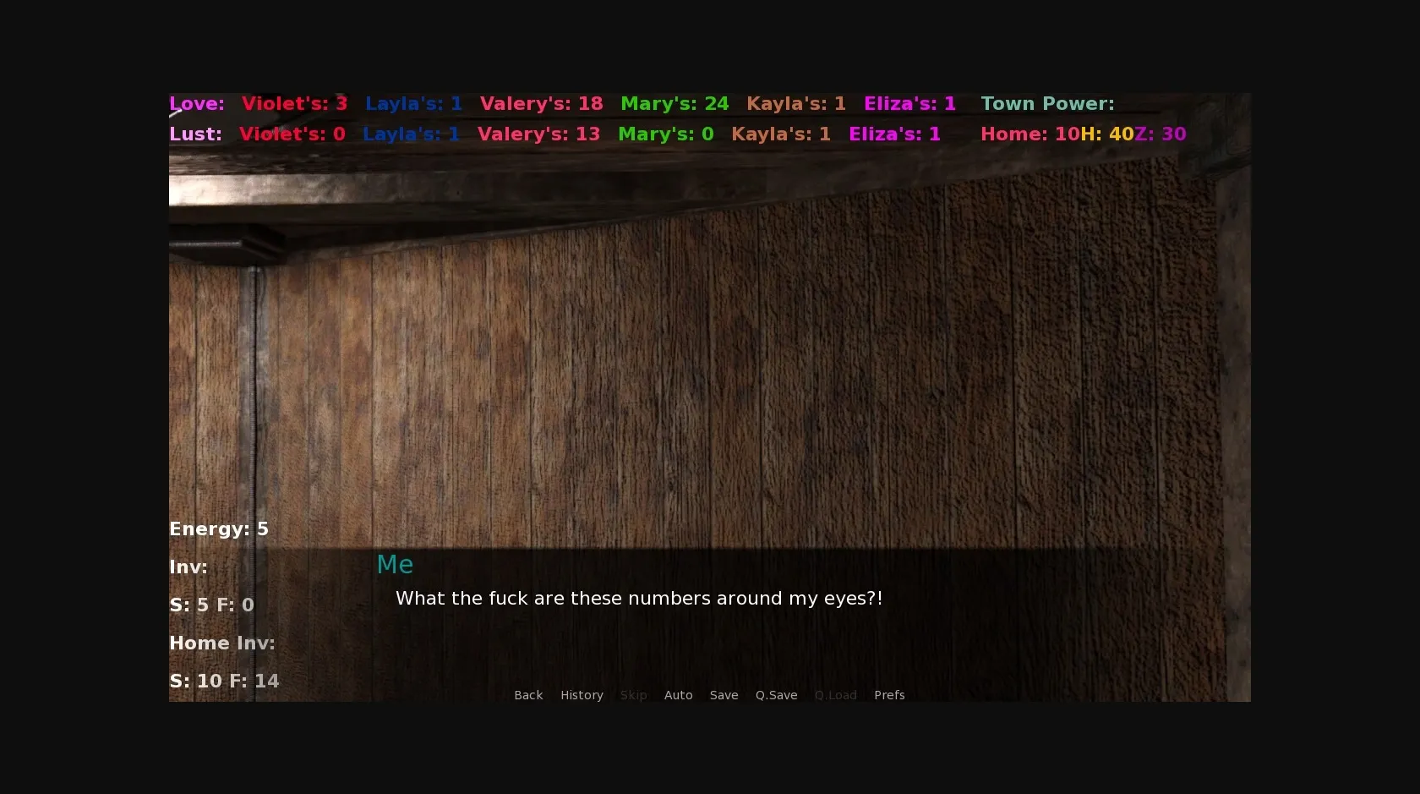Click the dialogue text to advance
Viewport: 1420px width, 794px height.
(x=638, y=599)
